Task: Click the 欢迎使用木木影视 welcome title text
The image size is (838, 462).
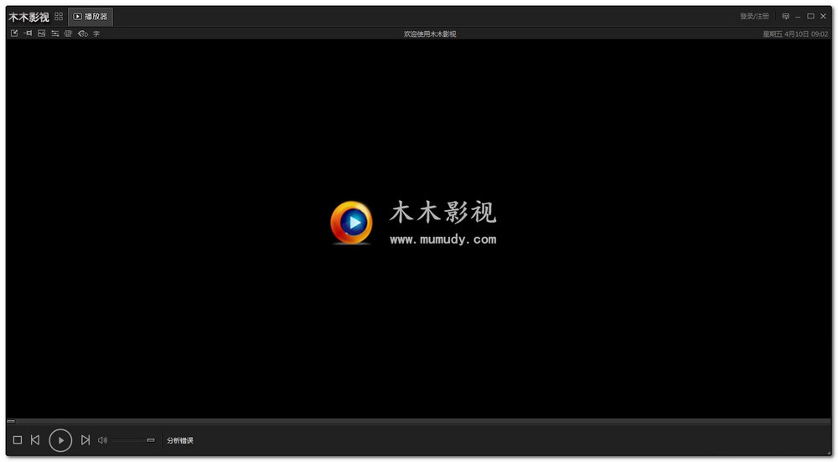Action: [430, 33]
